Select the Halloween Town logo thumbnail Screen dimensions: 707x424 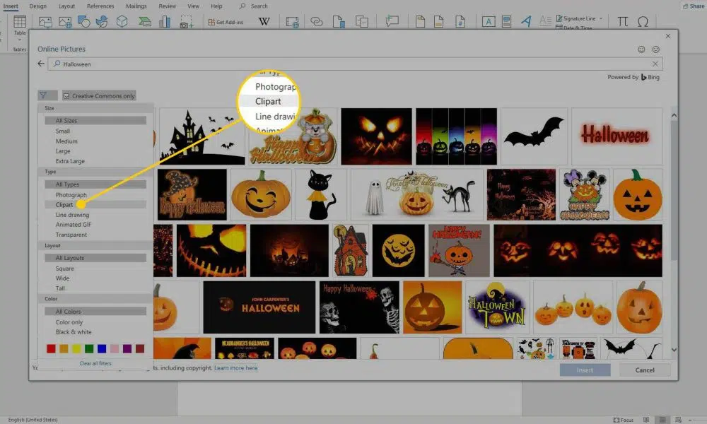coord(497,307)
